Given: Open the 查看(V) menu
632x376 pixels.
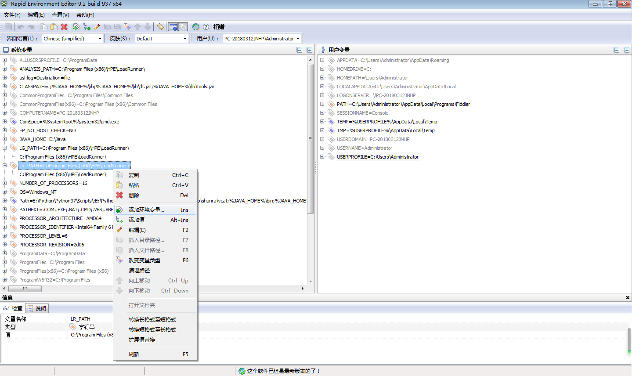Looking at the screenshot, I should [x=60, y=14].
